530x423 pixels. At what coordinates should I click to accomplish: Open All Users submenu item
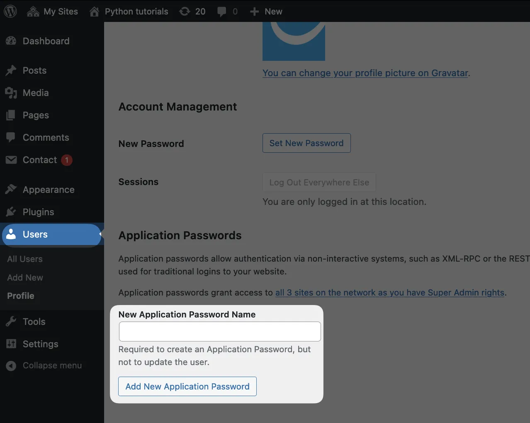pos(25,259)
